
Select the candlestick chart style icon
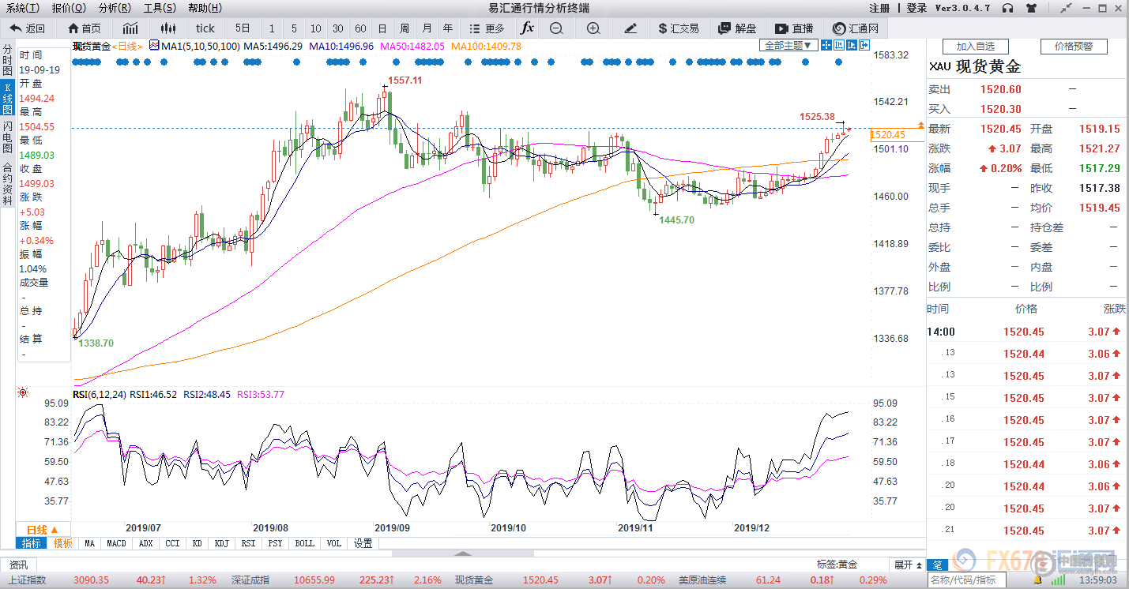pyautogui.click(x=167, y=28)
